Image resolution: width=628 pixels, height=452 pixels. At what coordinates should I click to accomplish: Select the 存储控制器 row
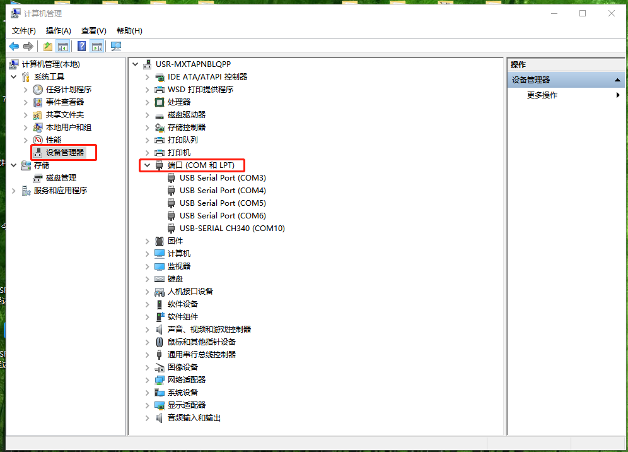coord(186,128)
